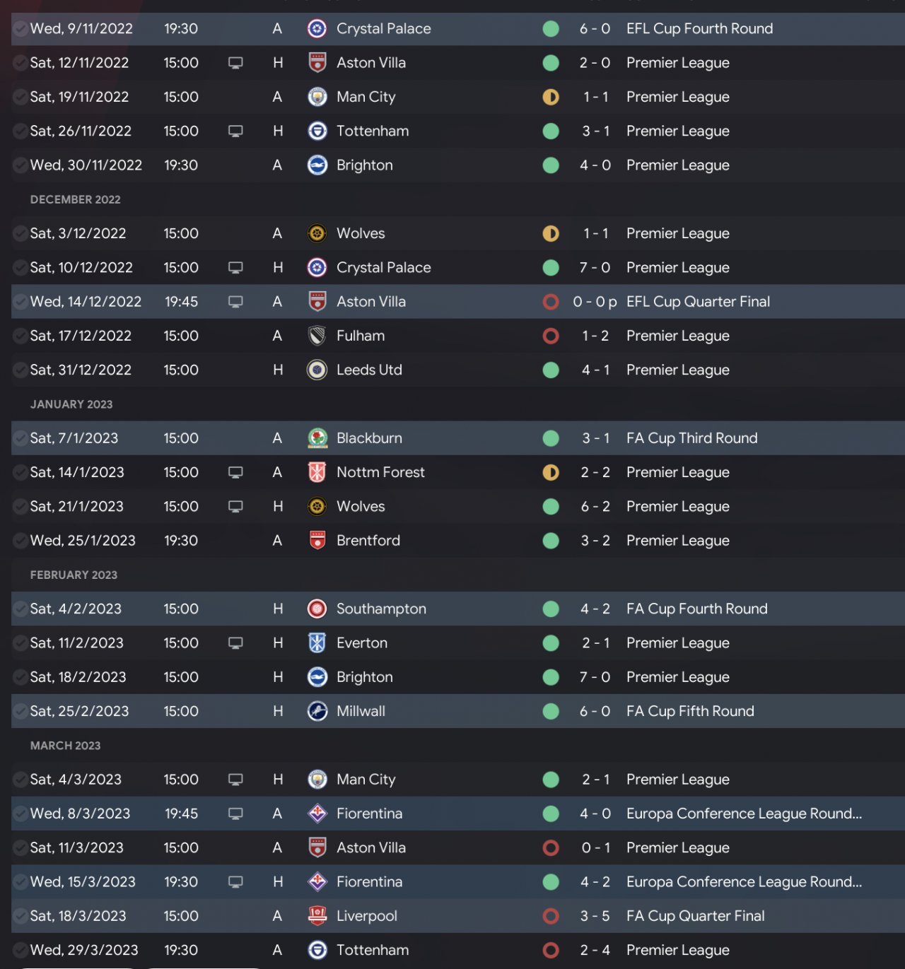Image resolution: width=905 pixels, height=969 pixels.
Task: Toggle checkmark next to Sat, 12/11/2022
Action: pos(20,63)
